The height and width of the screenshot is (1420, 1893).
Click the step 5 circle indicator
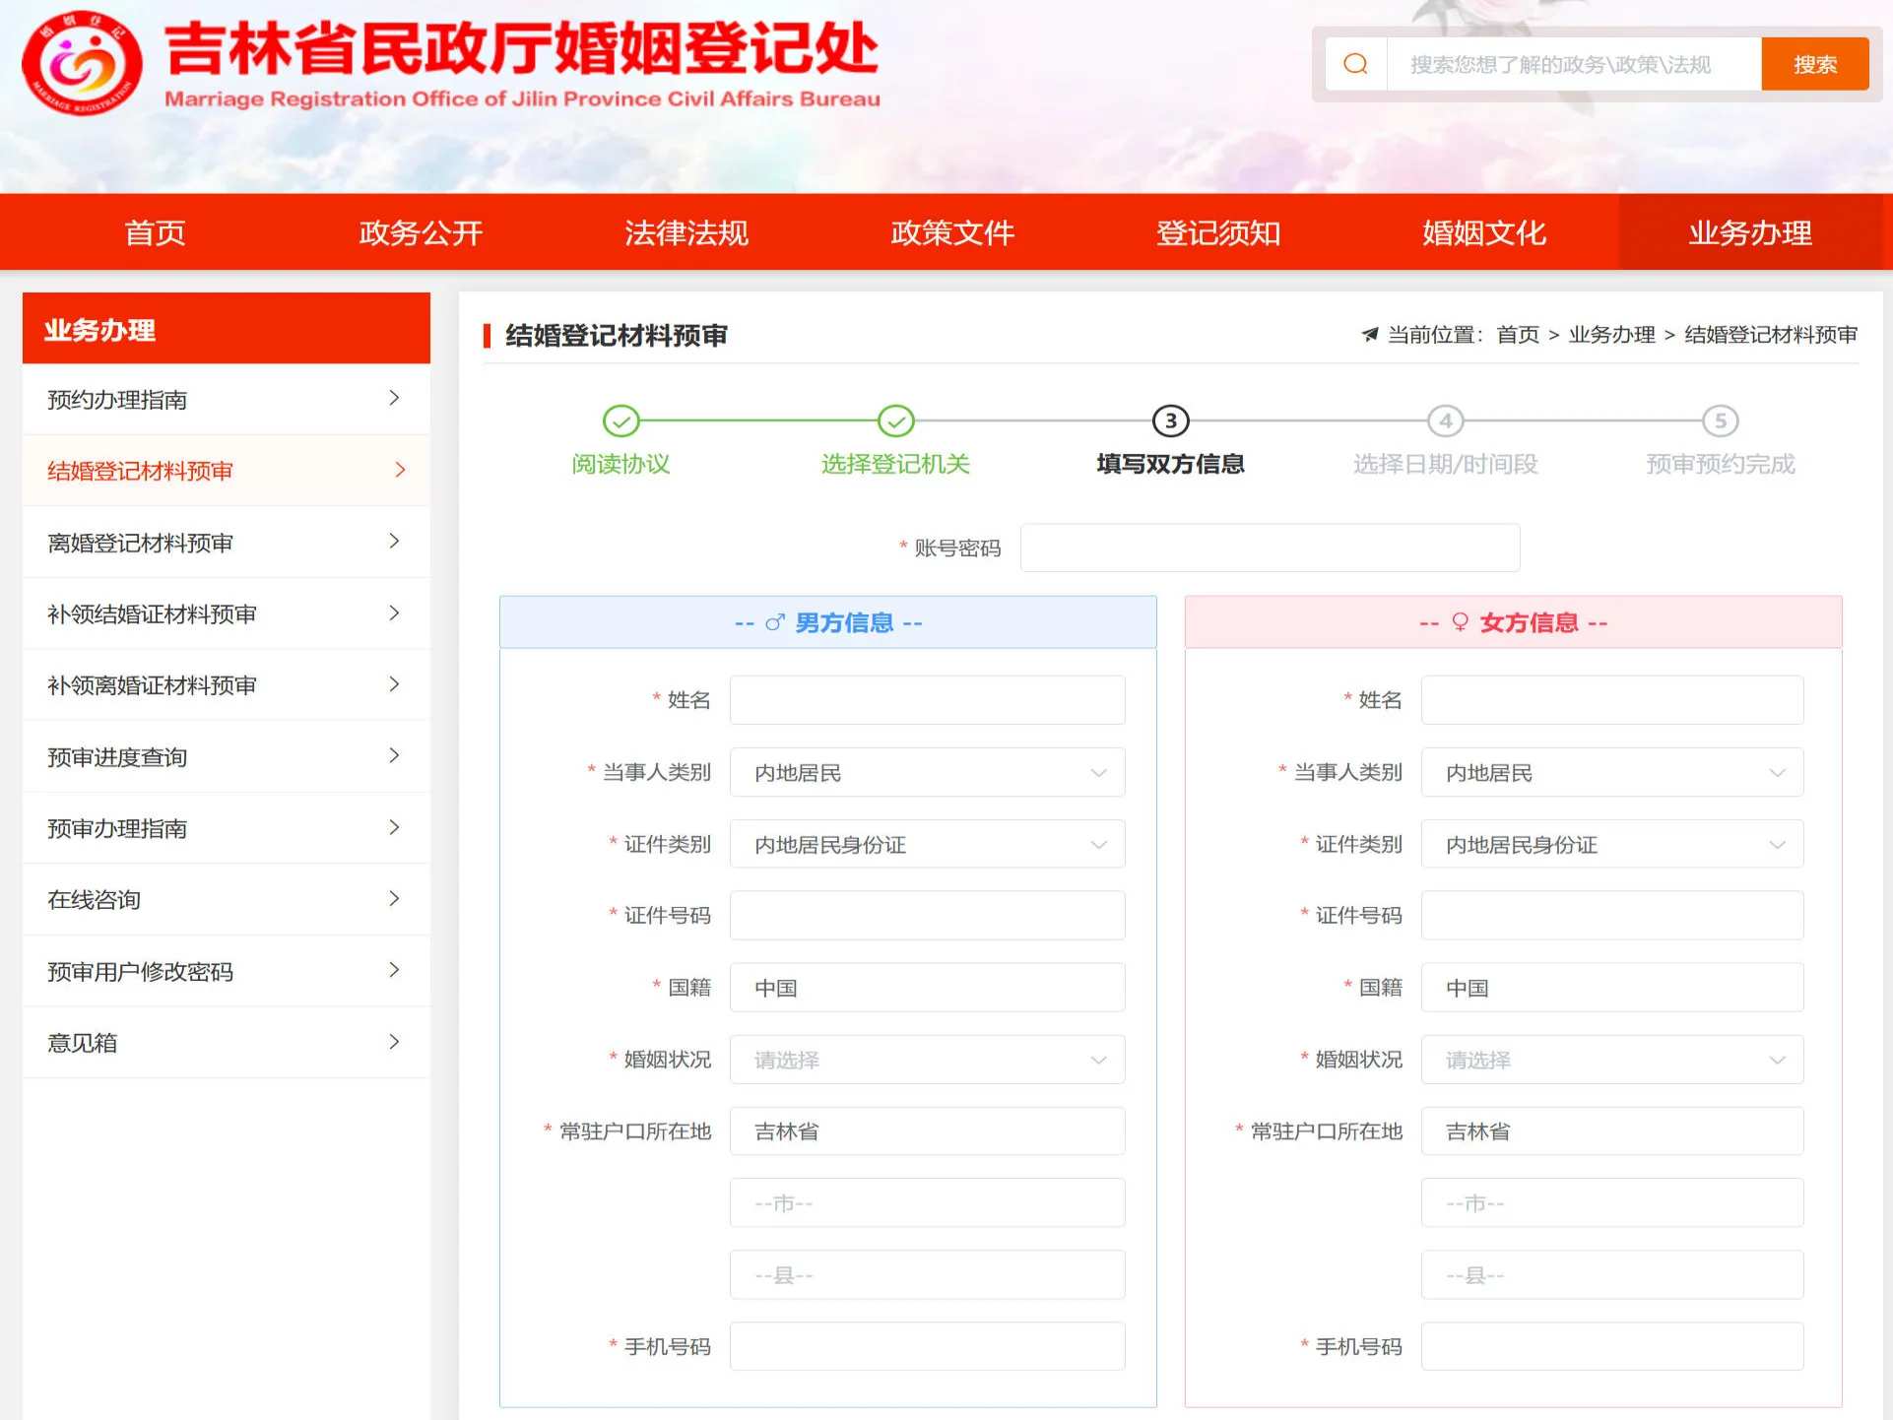[x=1720, y=421]
